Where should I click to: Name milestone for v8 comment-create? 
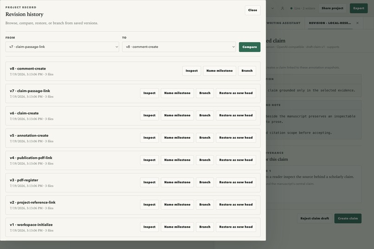[219, 71]
